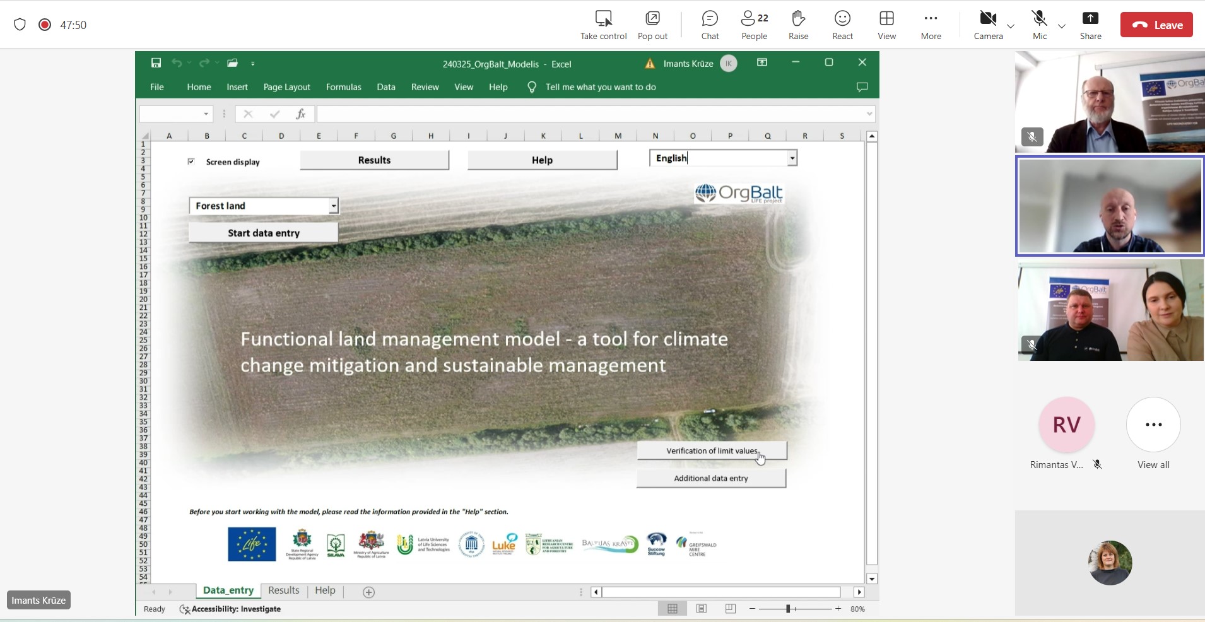Open the meeting Chat panel

click(710, 25)
